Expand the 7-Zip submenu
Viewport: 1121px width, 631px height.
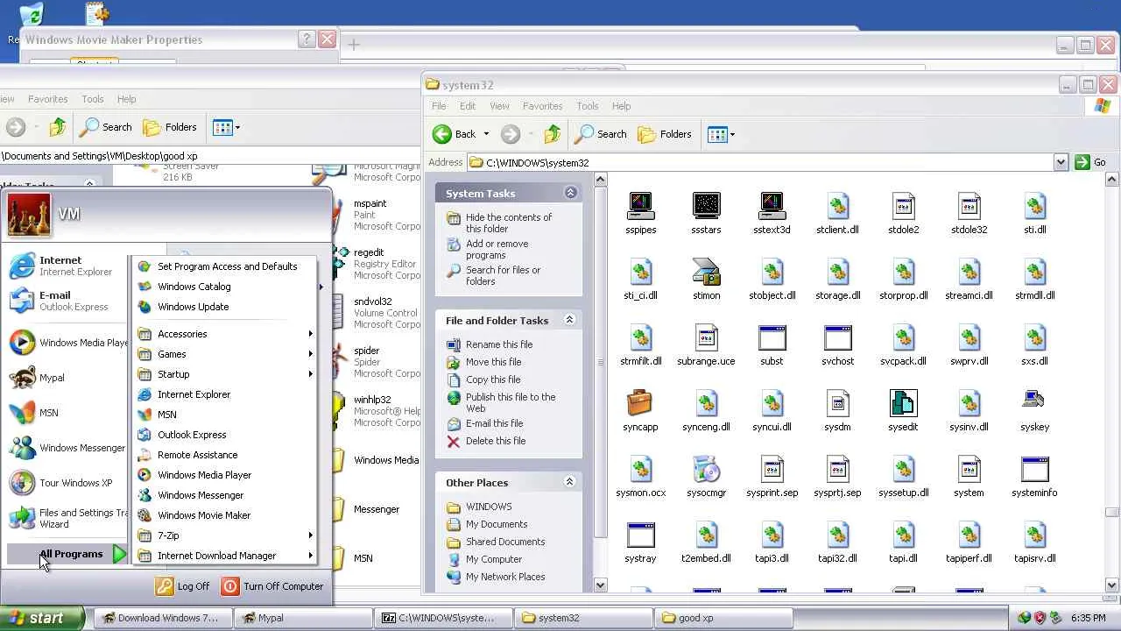point(225,535)
